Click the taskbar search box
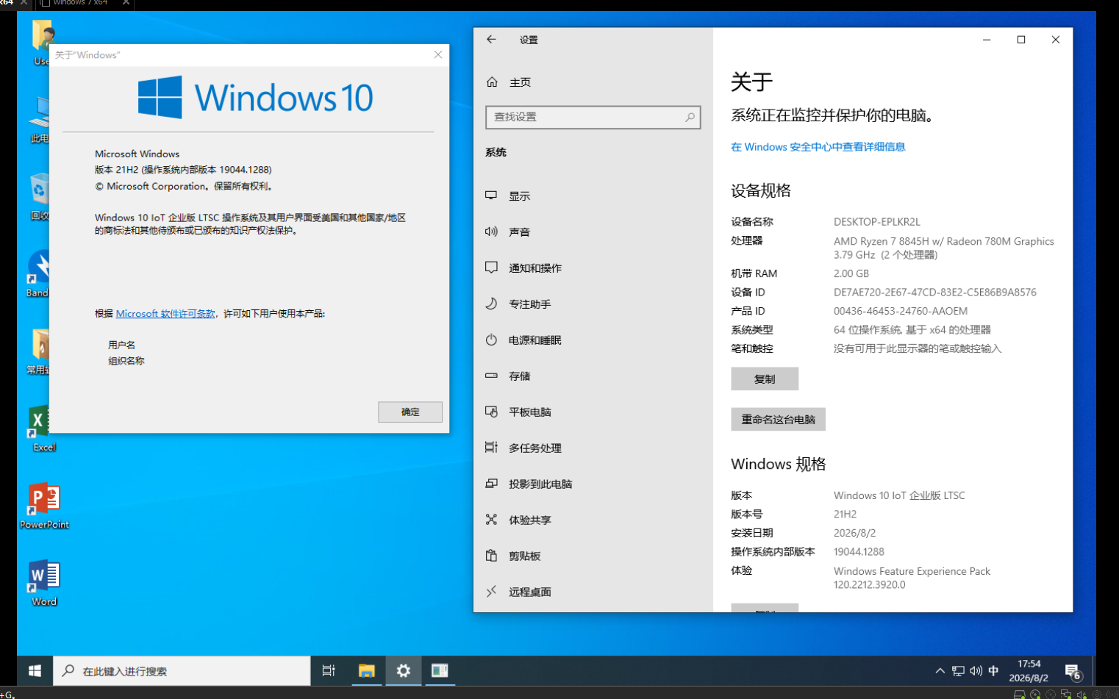Image resolution: width=1119 pixels, height=699 pixels. pos(182,671)
